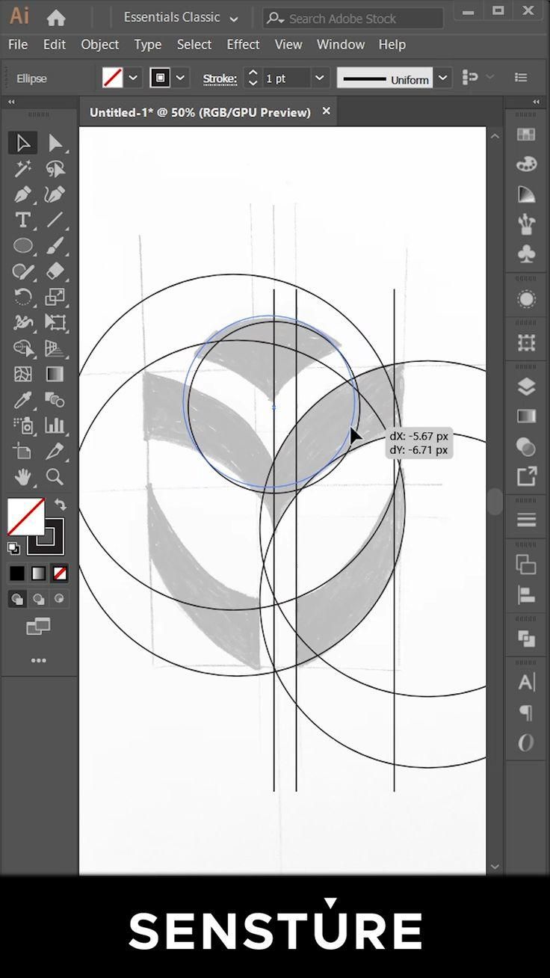Screen dimensions: 550x978
Task: Select the Blend tool
Action: 55,400
